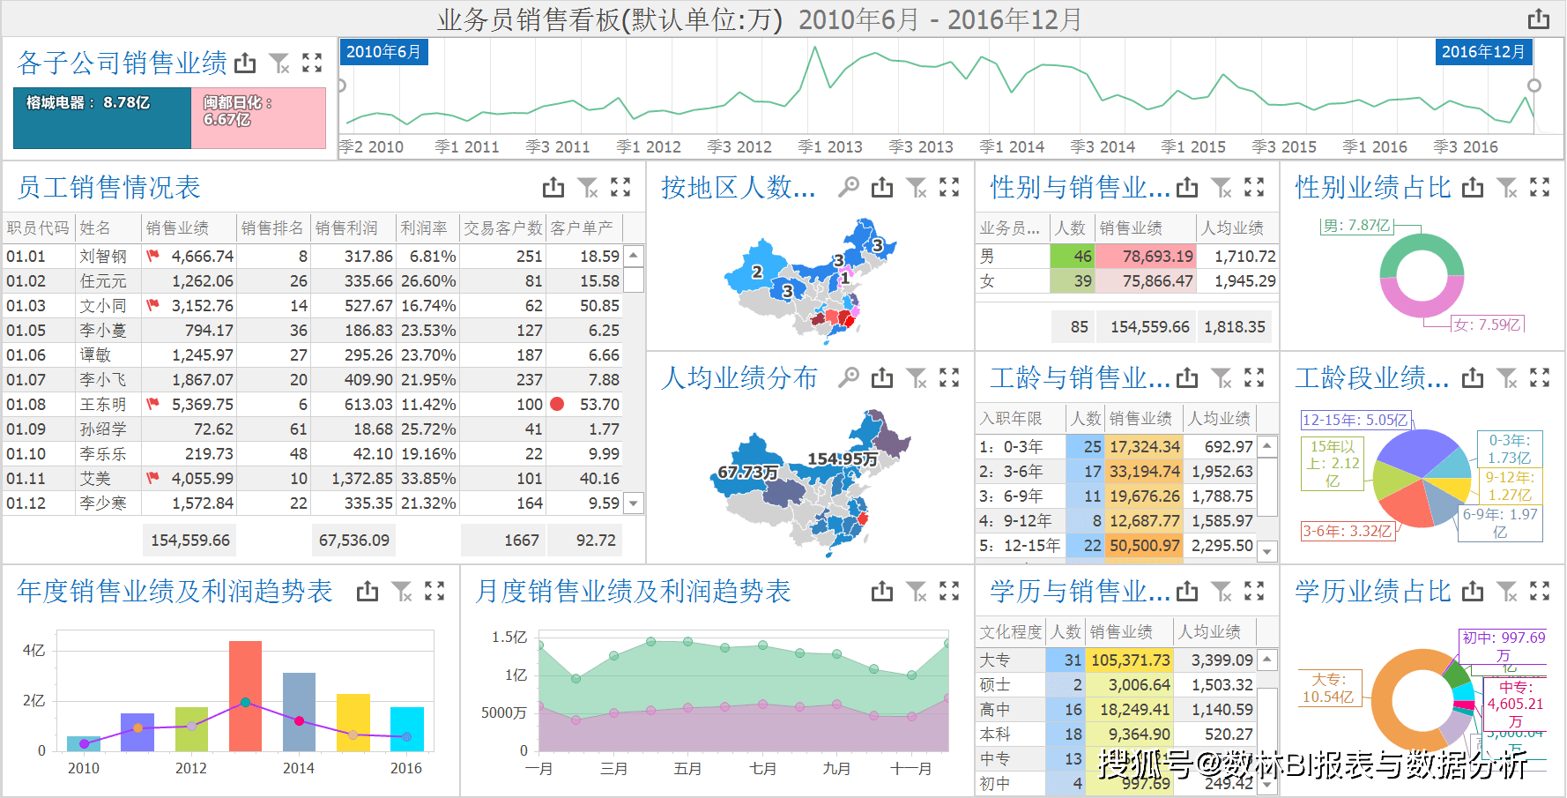Sort by 入职年限 column header
The width and height of the screenshot is (1567, 798).
click(1020, 418)
